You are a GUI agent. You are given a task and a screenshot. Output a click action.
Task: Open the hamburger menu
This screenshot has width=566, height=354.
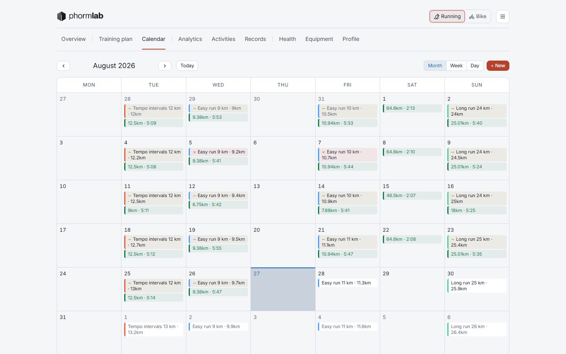502,17
